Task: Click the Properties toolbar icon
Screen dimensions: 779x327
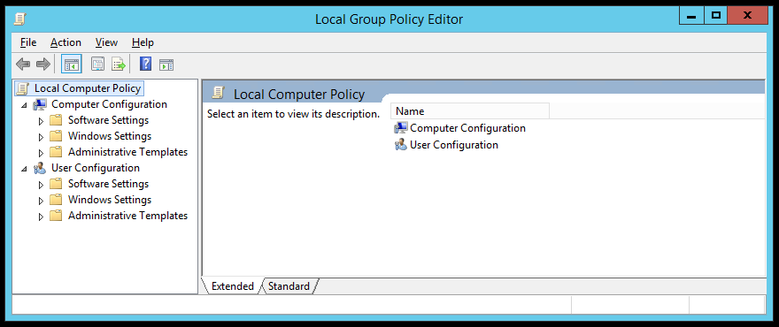Action: pos(98,65)
